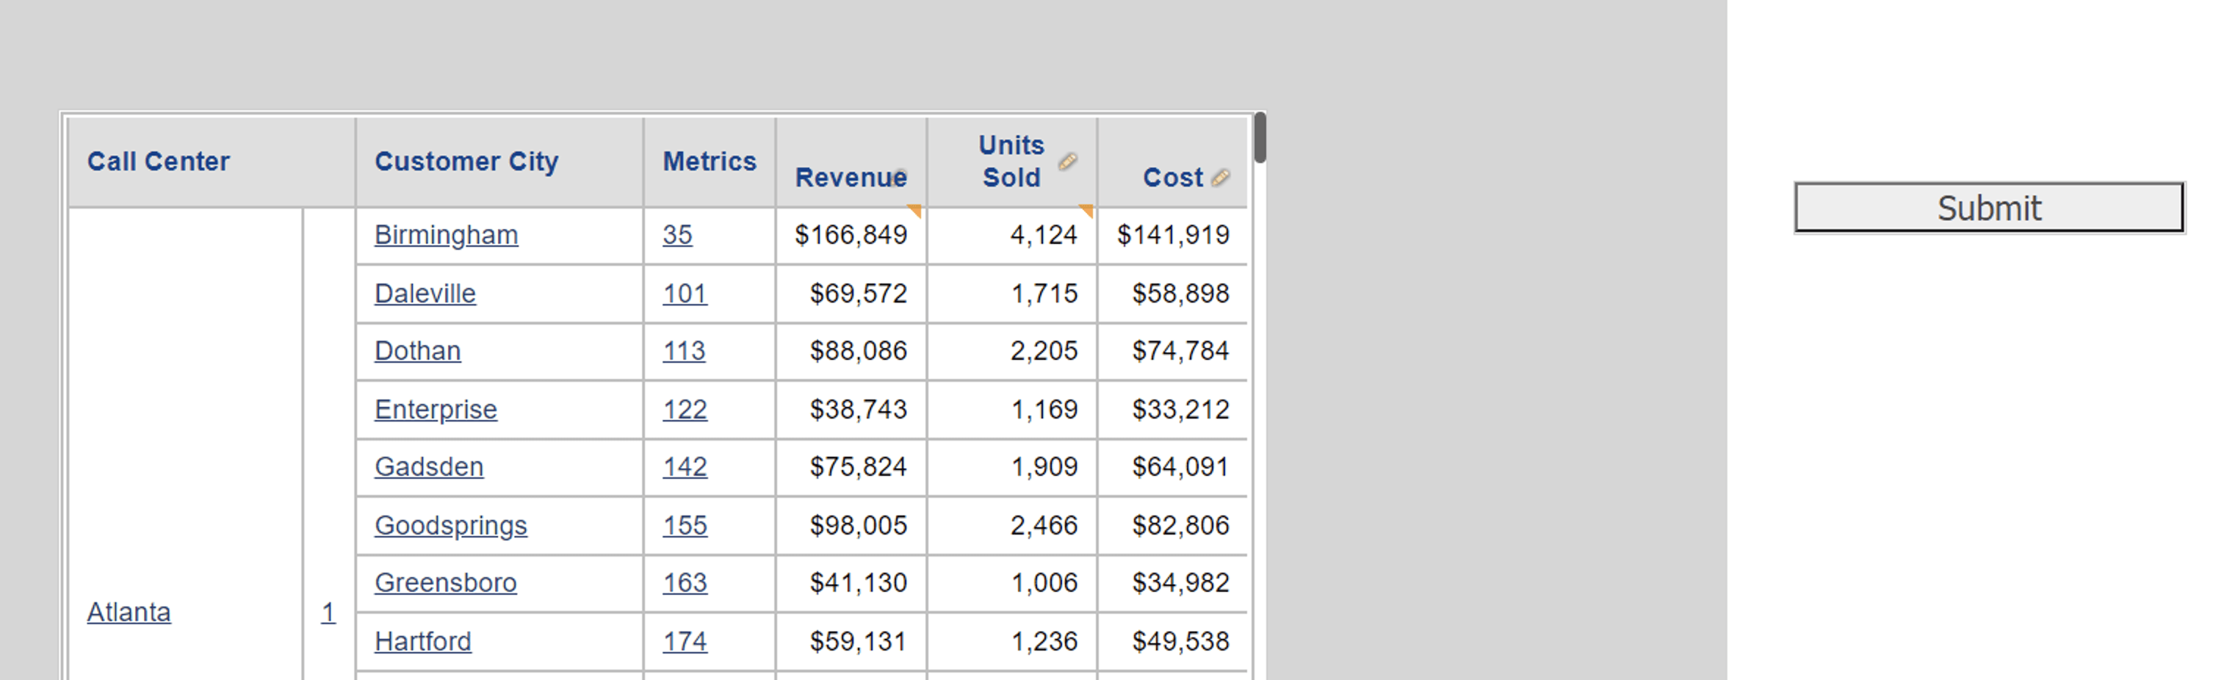Click metric link 155
Viewport: 2227px width, 680px height.
point(685,525)
